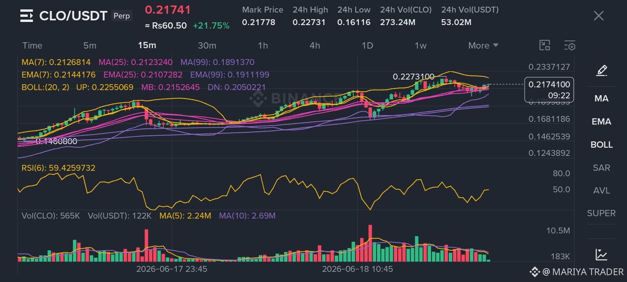Click the high marker 0.2273100 on chart
Image resolution: width=627 pixels, height=282 pixels.
tap(413, 77)
